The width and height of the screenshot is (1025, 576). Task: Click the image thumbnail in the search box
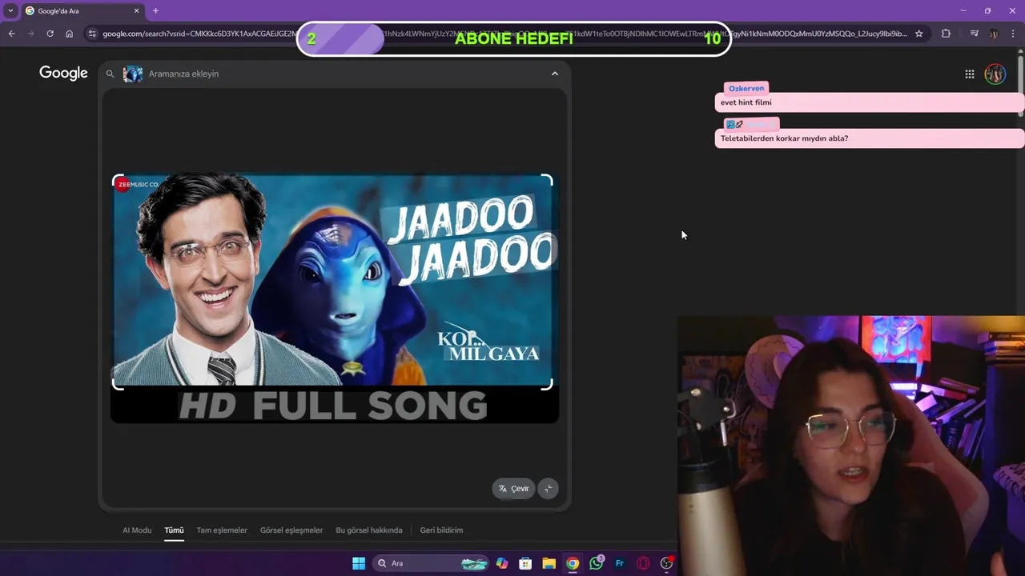pyautogui.click(x=133, y=74)
